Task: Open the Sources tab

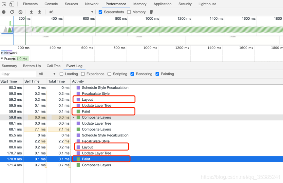Action: [71, 4]
